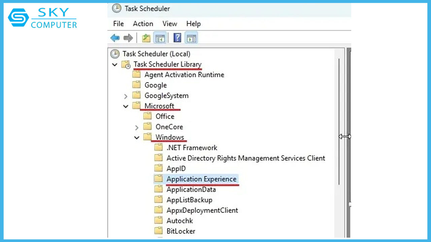
Task: Expand the GoogleSystem folder
Action: [126, 96]
